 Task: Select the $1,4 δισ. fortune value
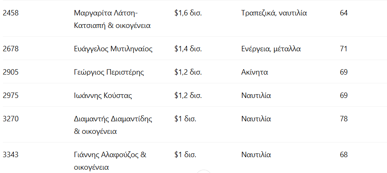click(x=188, y=49)
